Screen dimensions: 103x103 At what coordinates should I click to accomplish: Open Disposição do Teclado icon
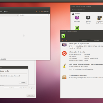coord(99,18)
